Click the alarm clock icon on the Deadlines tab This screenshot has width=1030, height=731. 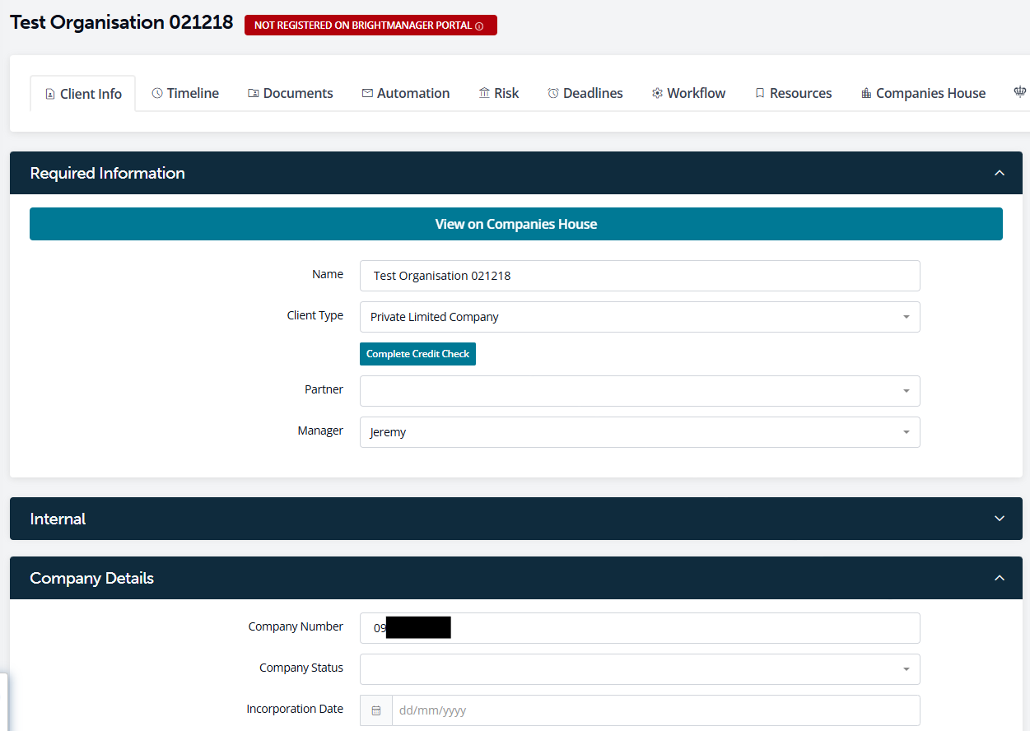tap(553, 93)
